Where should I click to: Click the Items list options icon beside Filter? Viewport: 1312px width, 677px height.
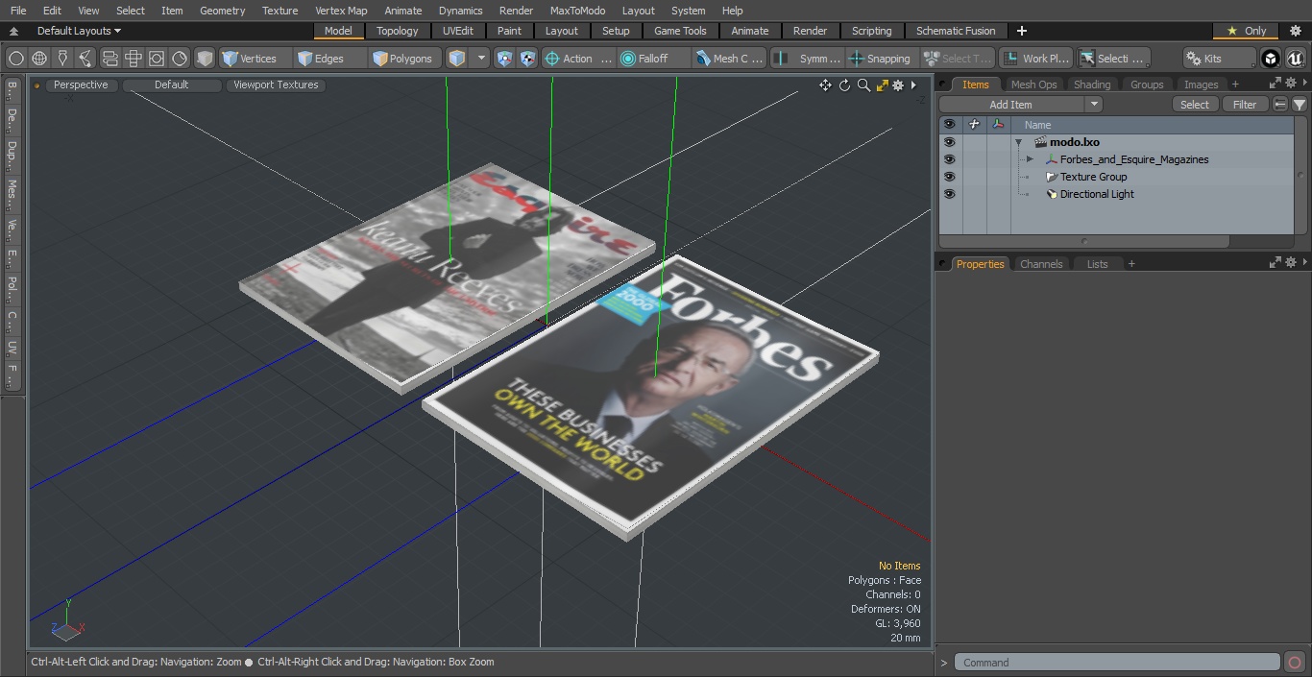point(1280,105)
